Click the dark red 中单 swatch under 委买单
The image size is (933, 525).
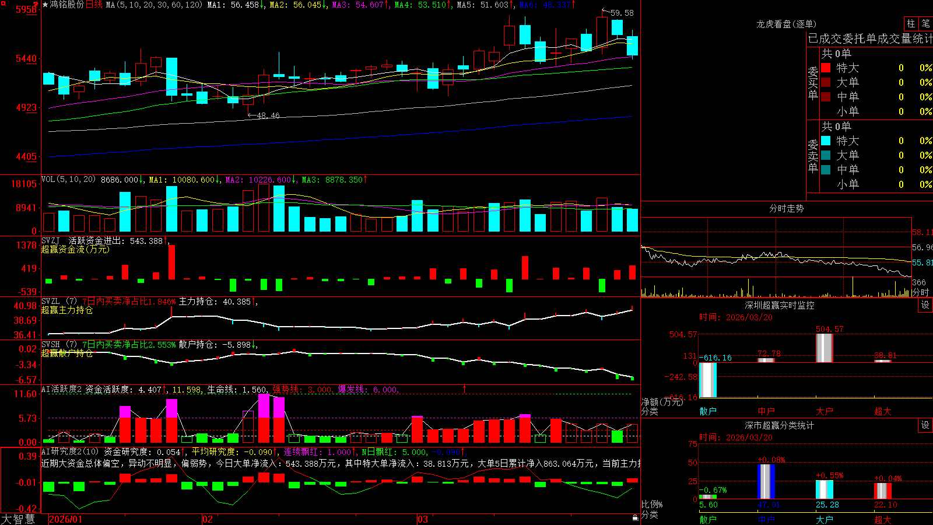(826, 97)
